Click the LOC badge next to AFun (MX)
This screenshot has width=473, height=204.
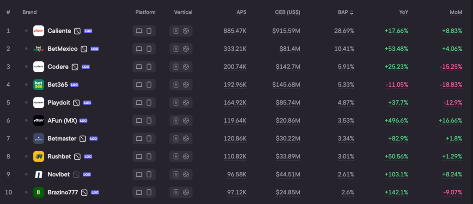coord(83,121)
